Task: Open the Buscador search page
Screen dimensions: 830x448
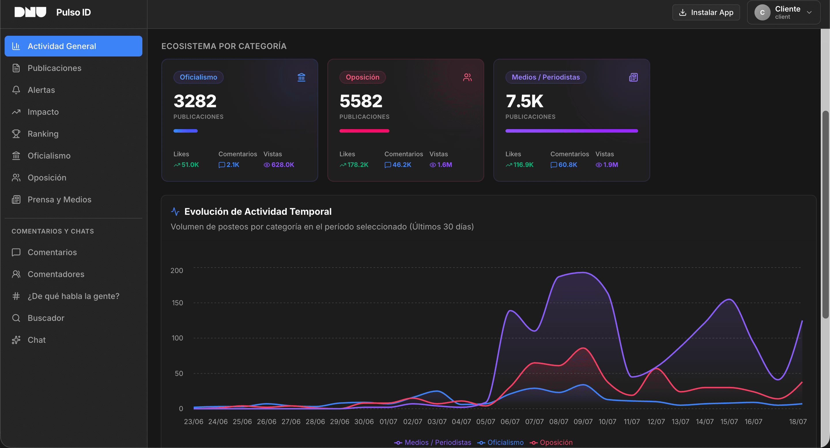Action: 73,318
